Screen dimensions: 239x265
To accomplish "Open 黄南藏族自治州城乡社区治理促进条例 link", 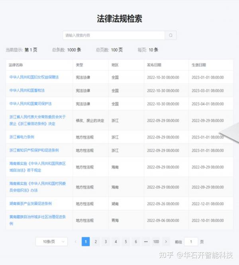I will pos(37,220).
